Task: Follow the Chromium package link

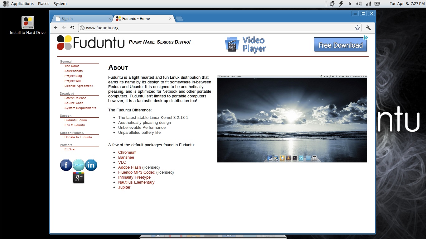Action: tap(127, 152)
